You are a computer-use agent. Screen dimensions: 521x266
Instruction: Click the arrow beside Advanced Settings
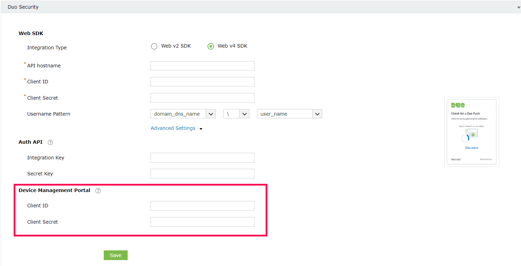[201, 129]
